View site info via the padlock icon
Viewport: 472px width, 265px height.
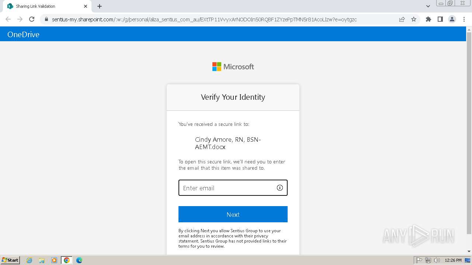[46, 19]
